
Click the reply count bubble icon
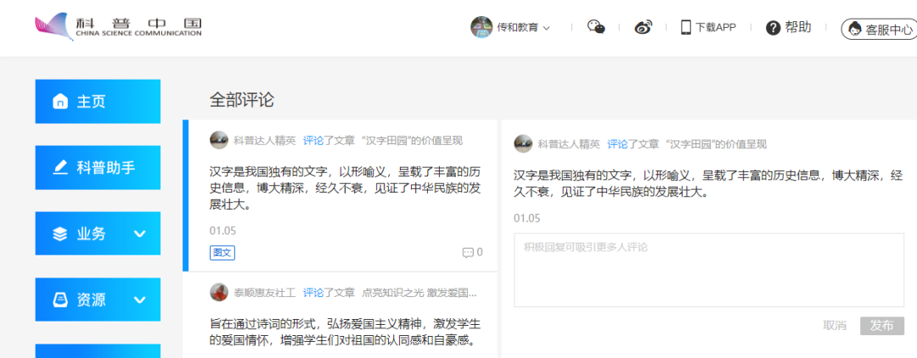[x=467, y=253]
